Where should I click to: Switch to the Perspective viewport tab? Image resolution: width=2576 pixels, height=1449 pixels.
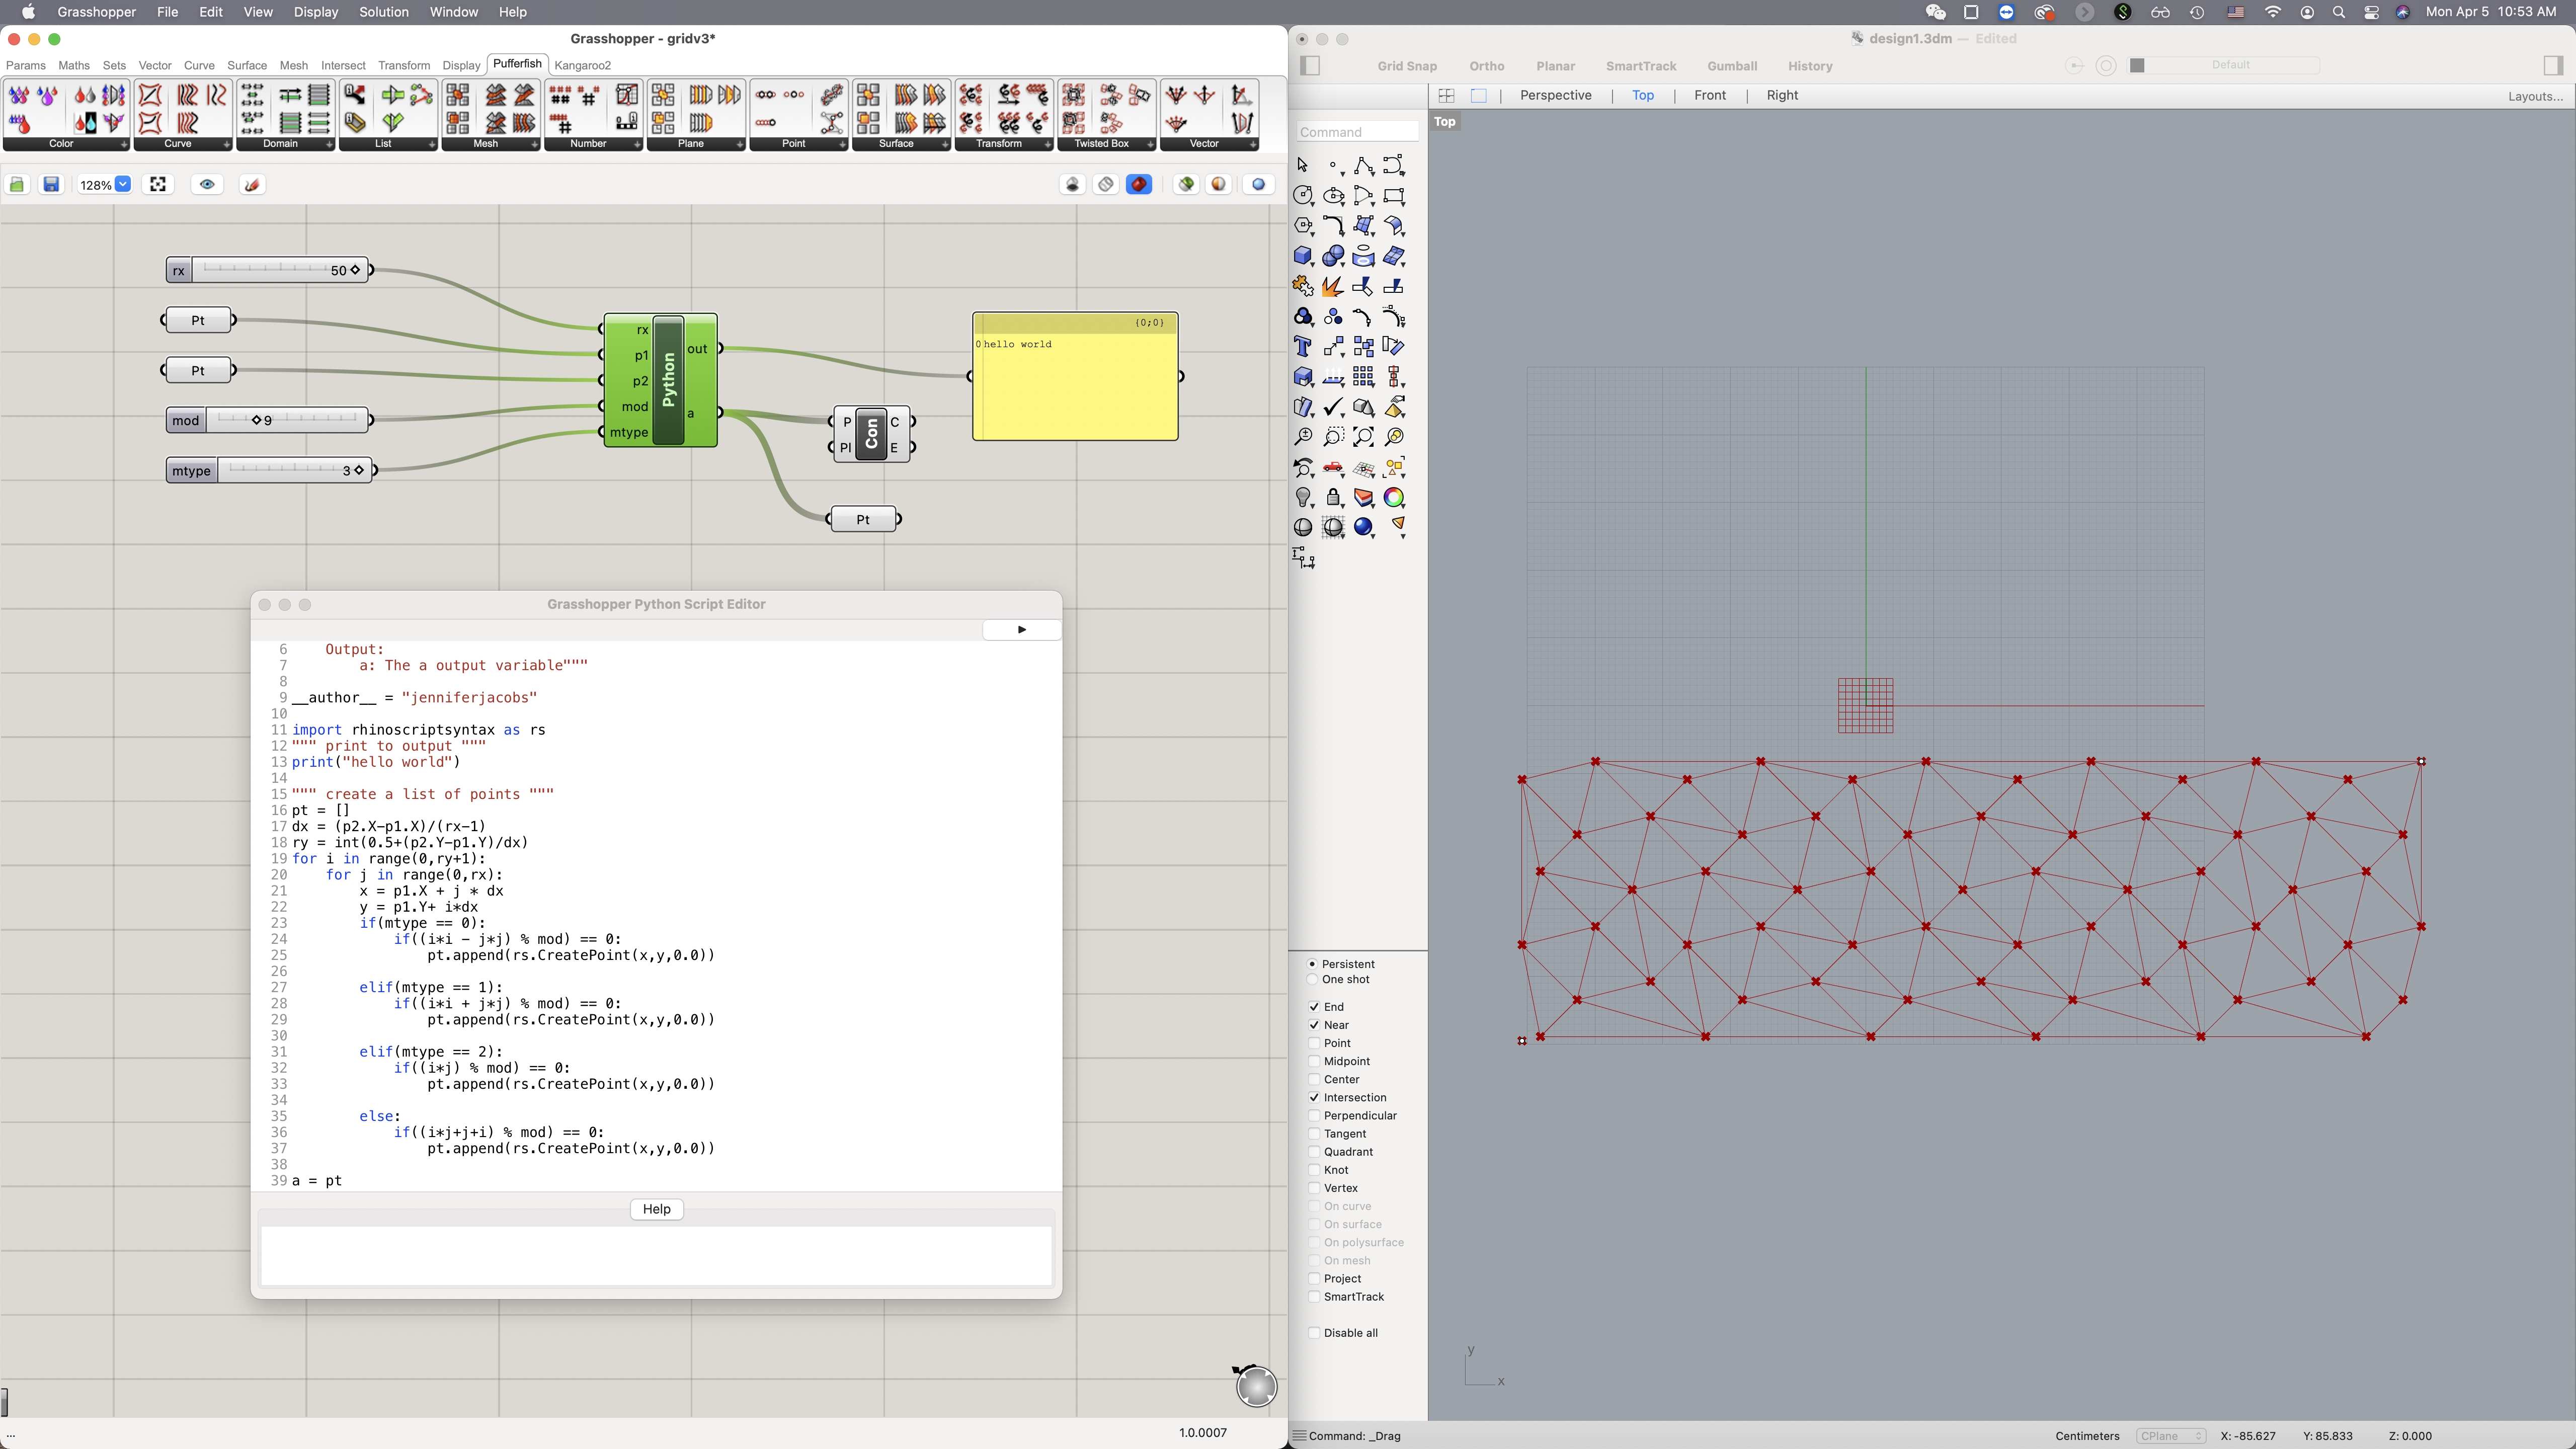point(1555,95)
